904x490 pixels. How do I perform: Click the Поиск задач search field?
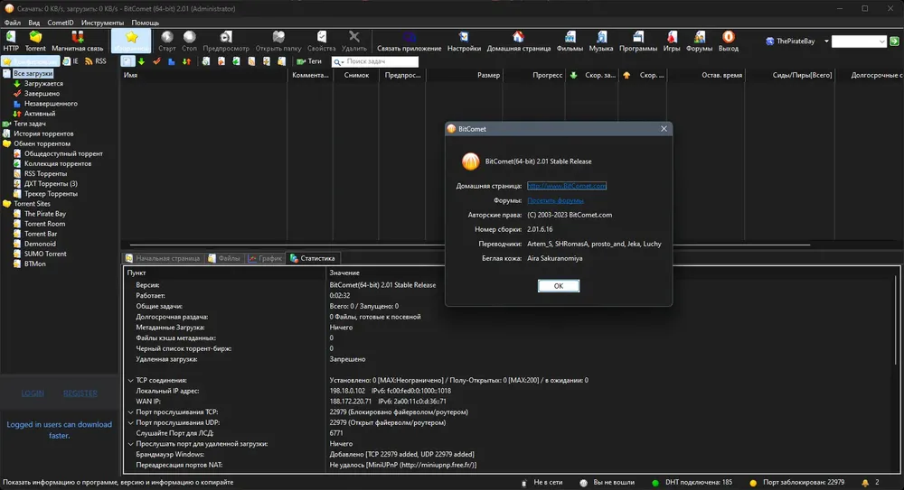pos(380,61)
